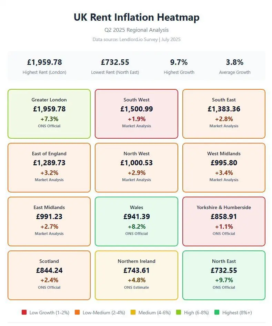
Task: Click the 9.7% Highest Growth statistic
Action: click(x=179, y=66)
